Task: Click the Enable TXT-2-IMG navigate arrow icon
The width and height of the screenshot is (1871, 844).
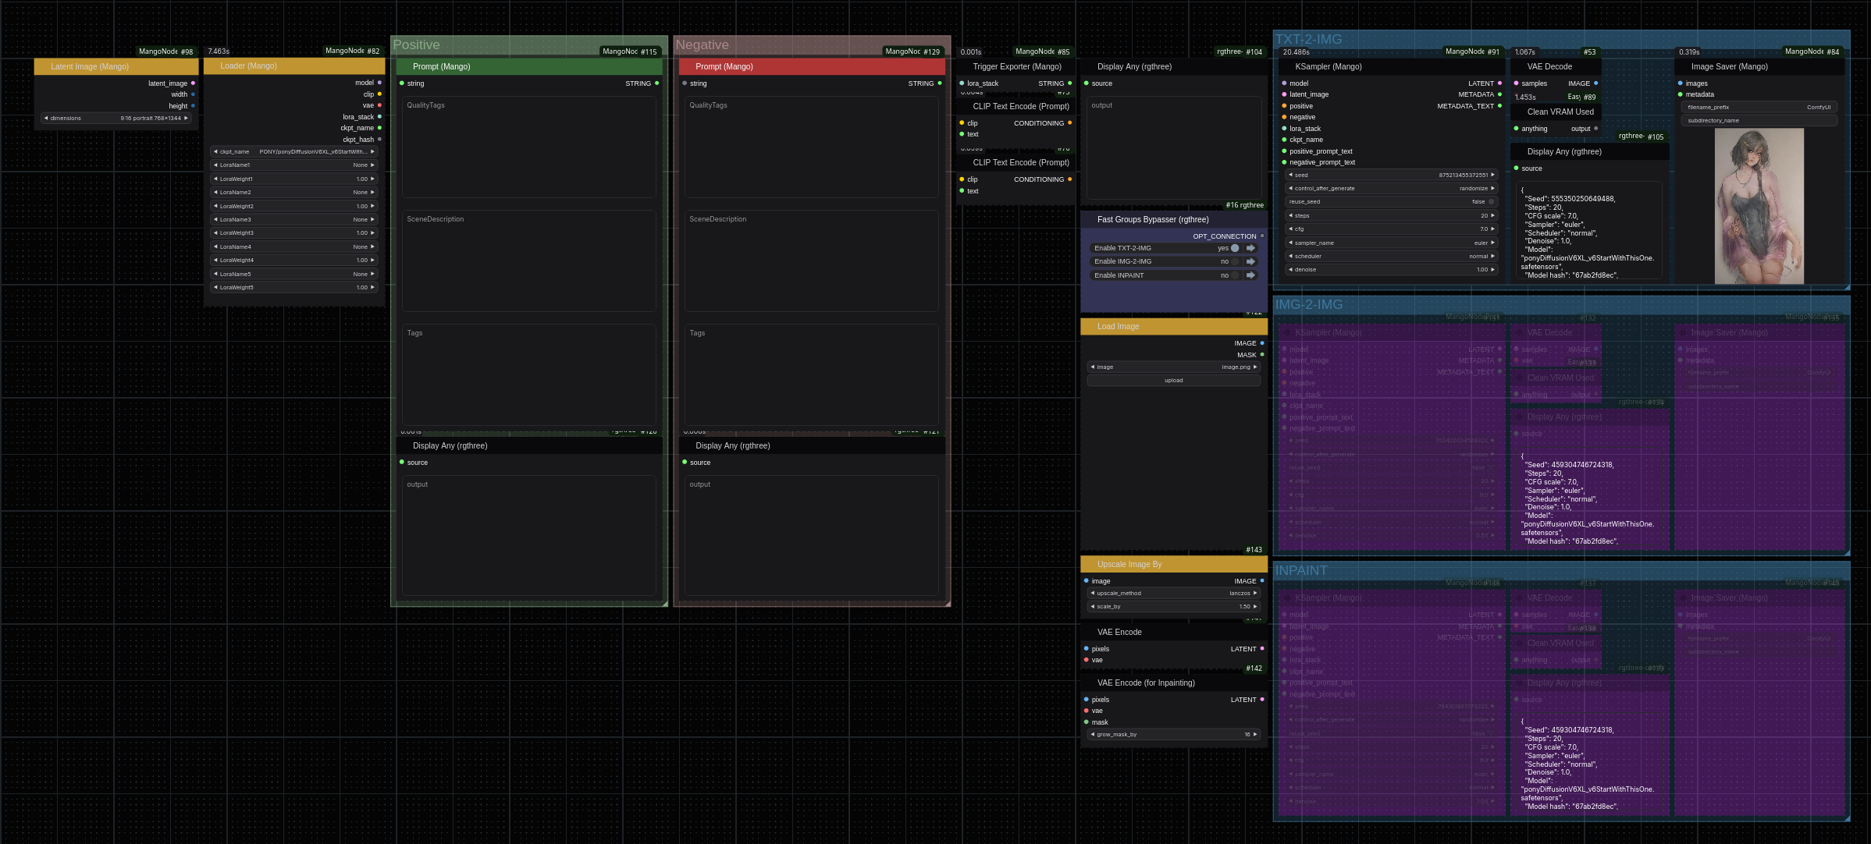Action: [1250, 248]
